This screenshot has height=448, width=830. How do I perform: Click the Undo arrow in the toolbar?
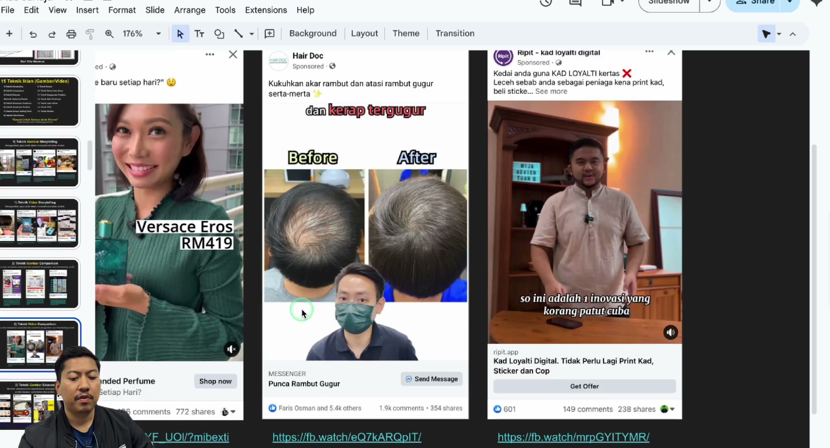click(33, 34)
